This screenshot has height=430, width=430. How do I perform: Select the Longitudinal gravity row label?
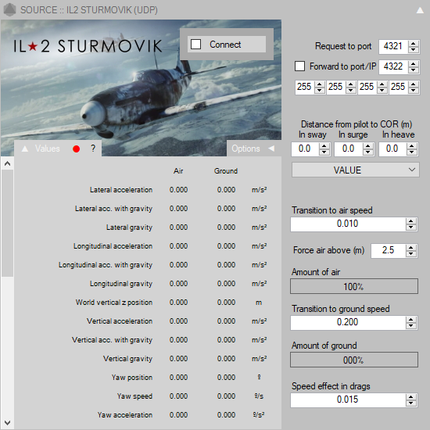121,284
